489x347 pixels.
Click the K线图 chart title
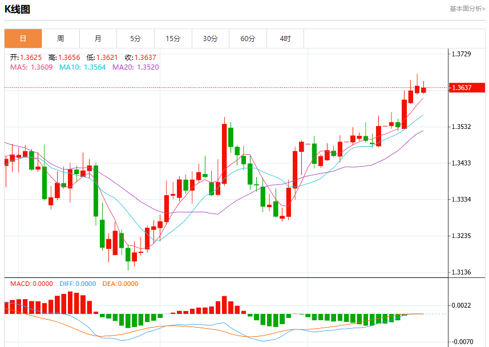(17, 9)
